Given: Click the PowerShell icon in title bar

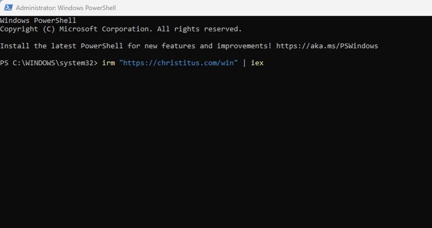Looking at the screenshot, I should pos(8,8).
